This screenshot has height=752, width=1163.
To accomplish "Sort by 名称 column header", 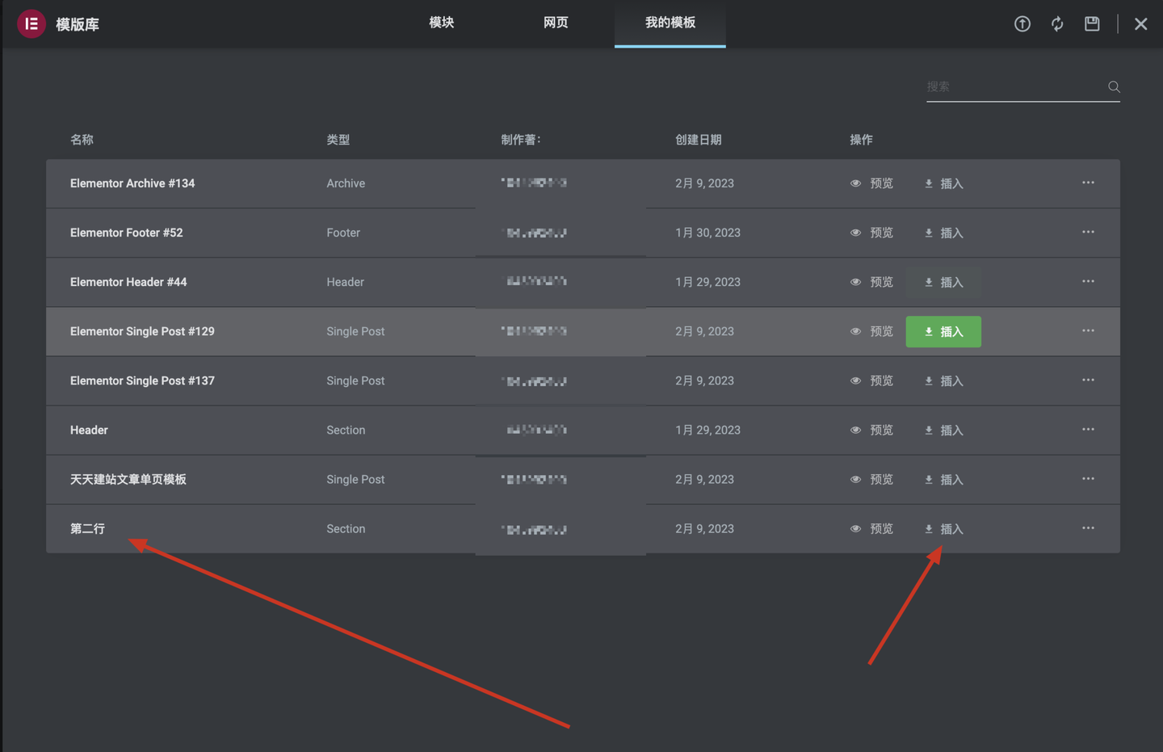I will coord(82,140).
